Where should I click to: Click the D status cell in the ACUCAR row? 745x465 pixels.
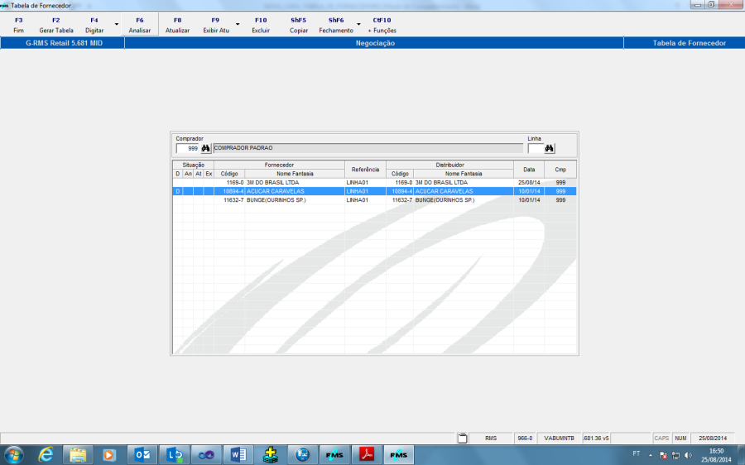point(178,191)
